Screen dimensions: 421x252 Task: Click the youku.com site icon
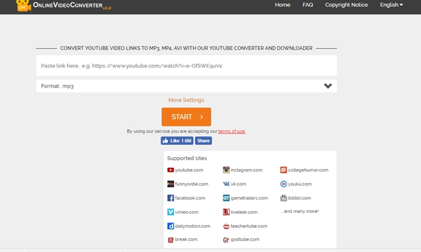283,184
